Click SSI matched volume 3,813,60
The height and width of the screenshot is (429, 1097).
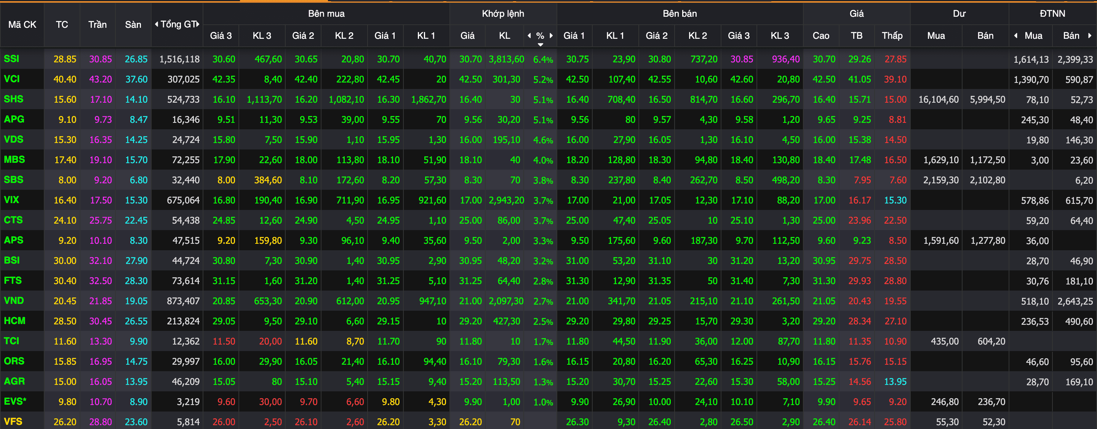coord(506,59)
